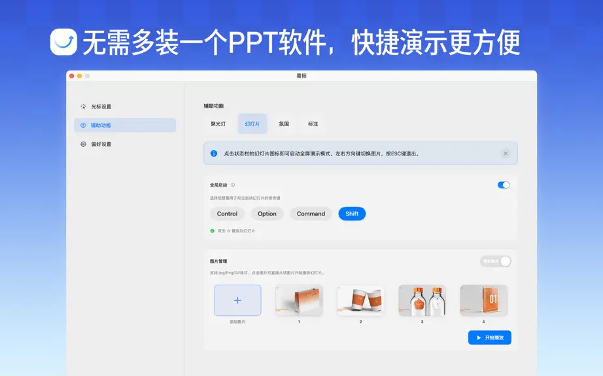Choose the Shift modifier key
This screenshot has width=603, height=376.
[352, 213]
